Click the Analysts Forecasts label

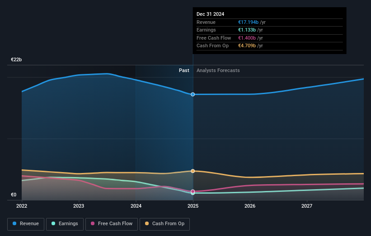click(x=218, y=70)
